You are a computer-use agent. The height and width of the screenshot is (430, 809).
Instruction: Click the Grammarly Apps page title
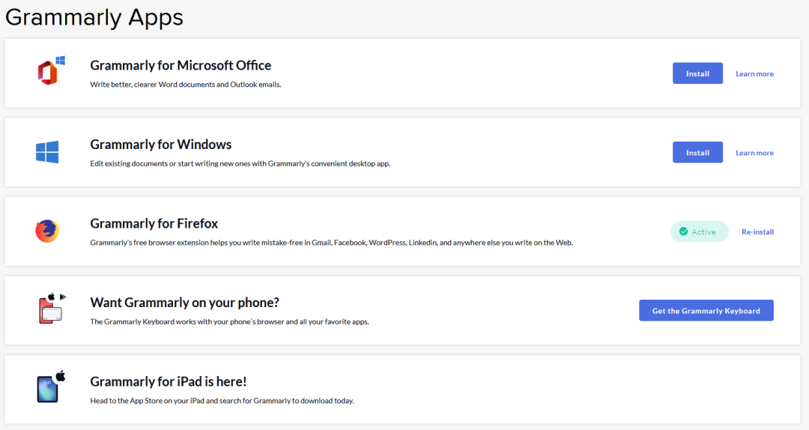[x=94, y=17]
